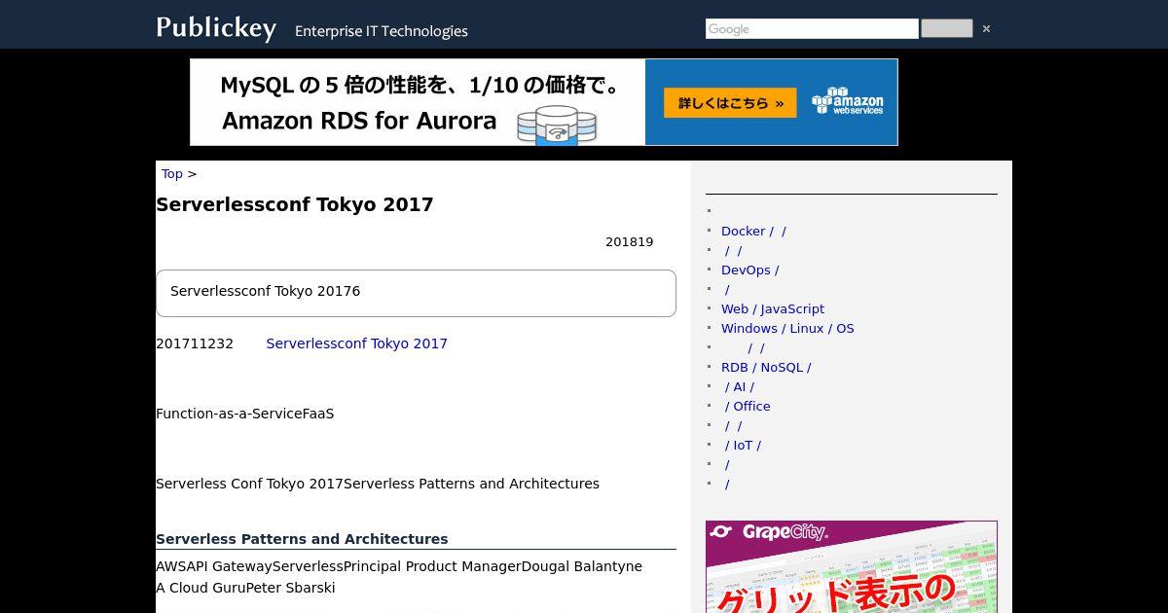The height and width of the screenshot is (613, 1168).
Task: Go to Top breadcrumb link
Action: [172, 174]
